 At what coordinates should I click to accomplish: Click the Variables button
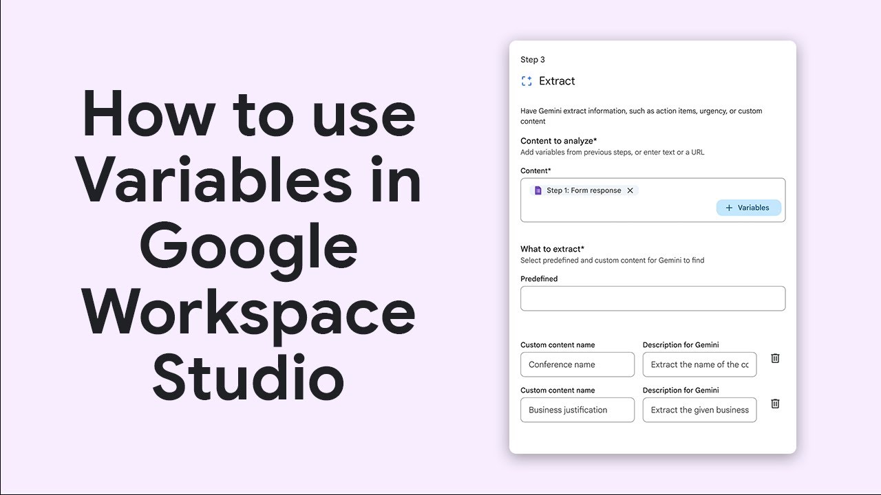[x=749, y=208]
